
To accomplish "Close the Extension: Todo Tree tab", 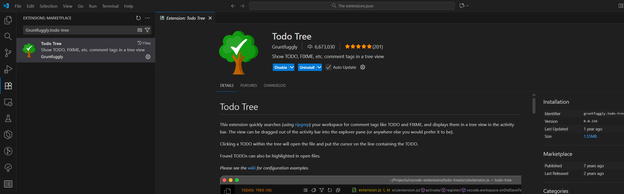I will point(210,18).
